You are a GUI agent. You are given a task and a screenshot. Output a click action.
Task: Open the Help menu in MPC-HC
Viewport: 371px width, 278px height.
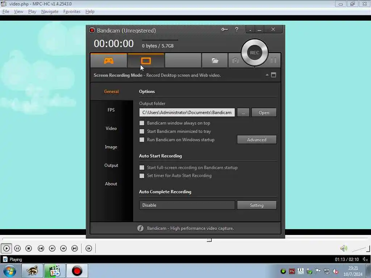(x=90, y=12)
